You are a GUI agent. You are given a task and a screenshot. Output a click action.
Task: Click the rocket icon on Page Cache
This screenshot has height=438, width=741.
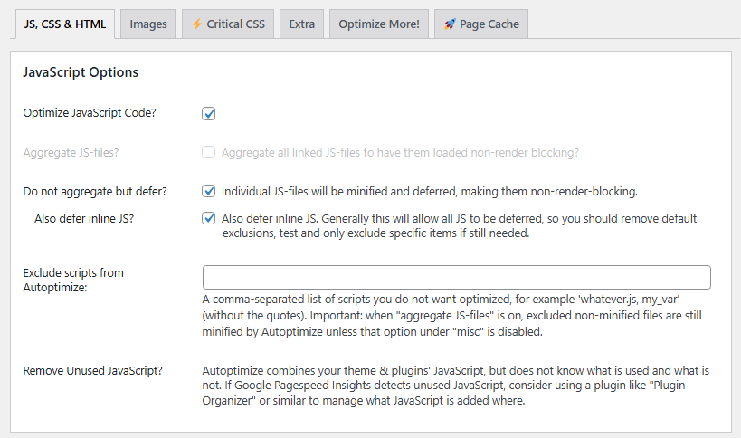point(450,24)
